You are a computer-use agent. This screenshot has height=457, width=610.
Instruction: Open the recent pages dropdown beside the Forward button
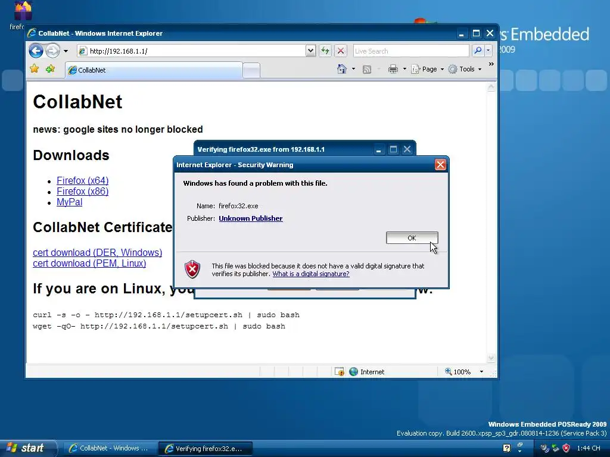(x=66, y=51)
